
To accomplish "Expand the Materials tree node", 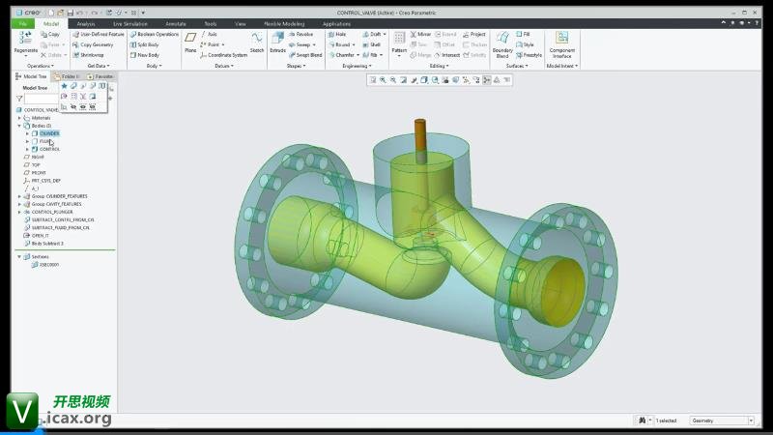I will coord(19,118).
